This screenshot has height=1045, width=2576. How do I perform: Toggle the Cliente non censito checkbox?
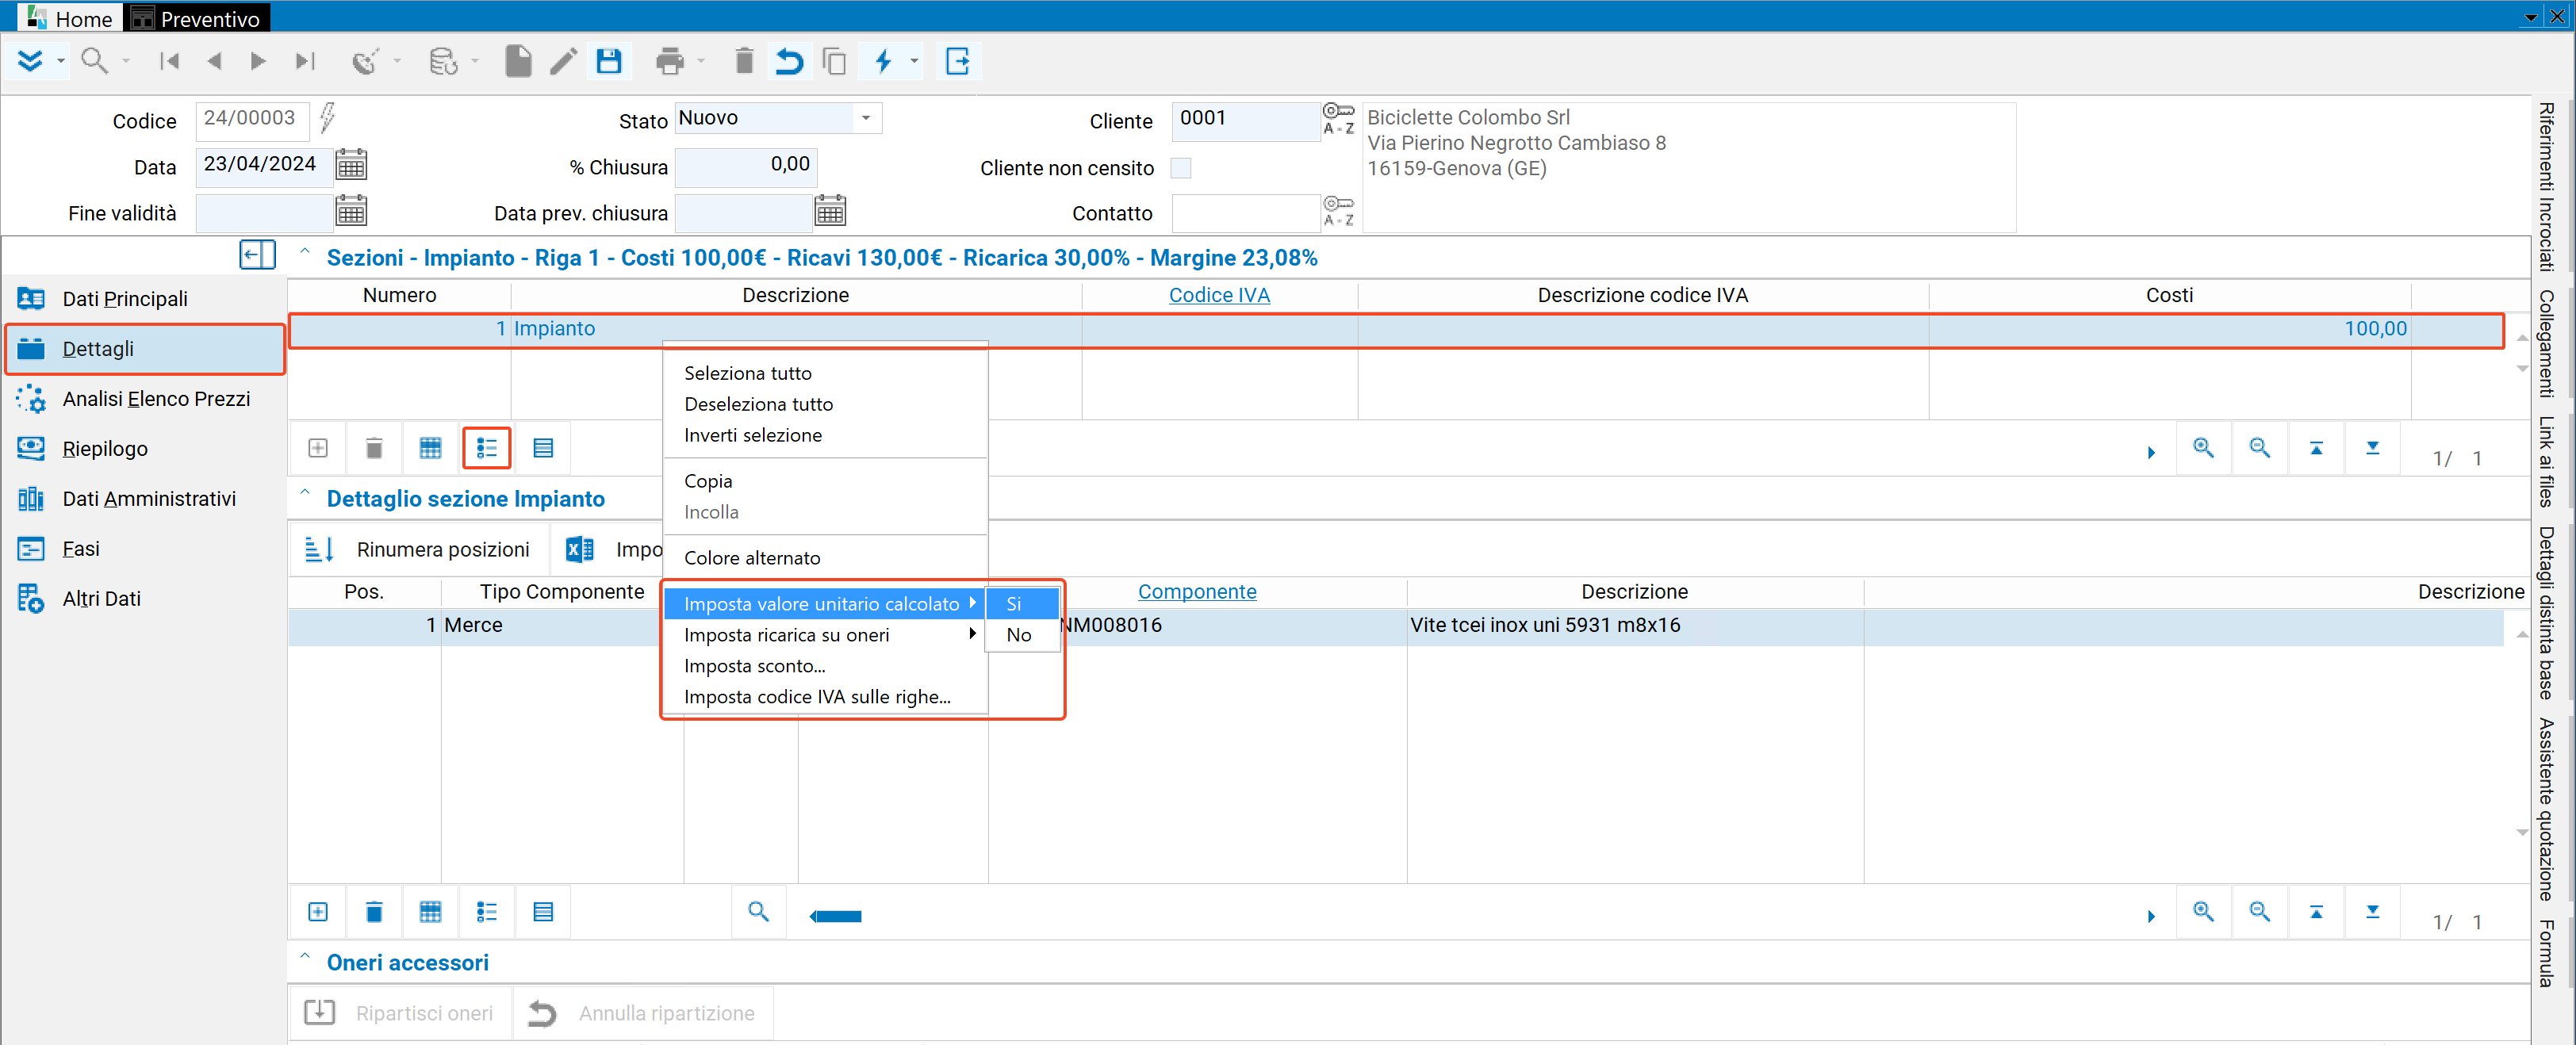[1181, 167]
